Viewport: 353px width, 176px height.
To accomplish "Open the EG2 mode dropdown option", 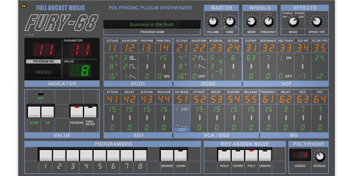I will point(182,130).
